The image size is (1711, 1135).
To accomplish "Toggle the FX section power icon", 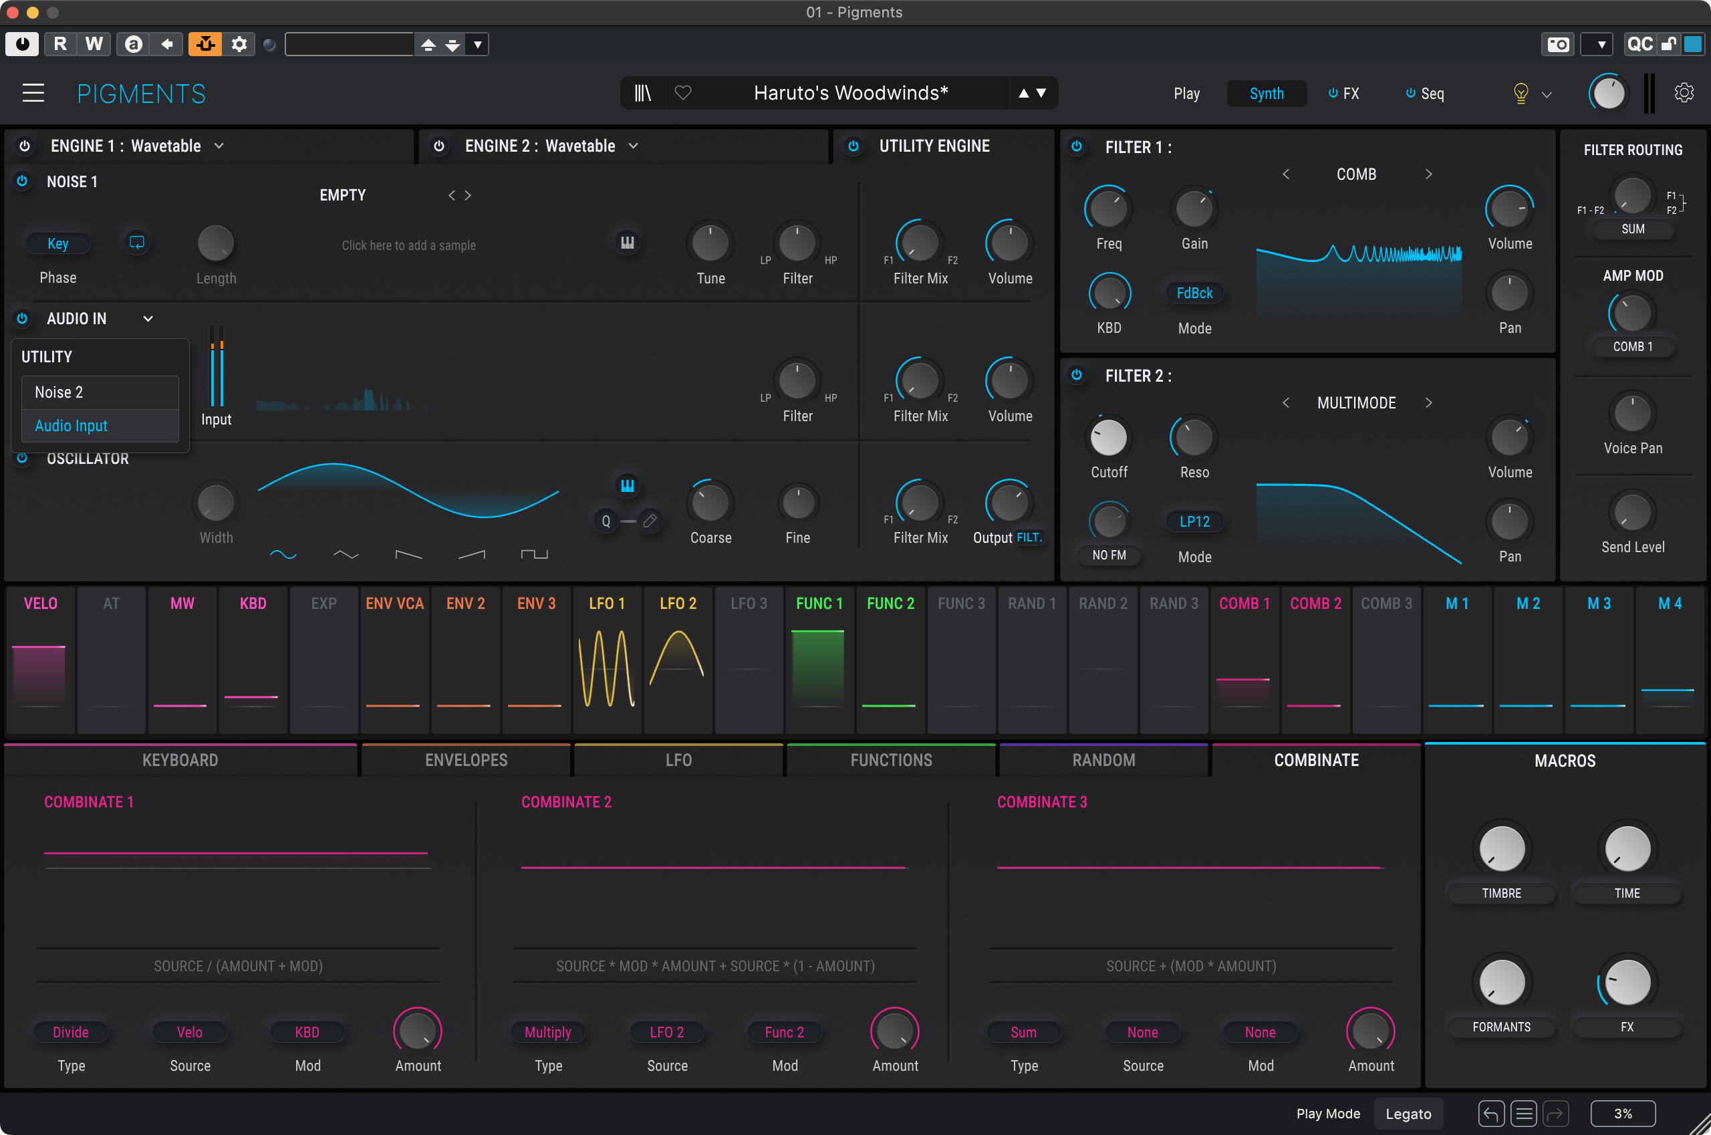I will point(1333,93).
